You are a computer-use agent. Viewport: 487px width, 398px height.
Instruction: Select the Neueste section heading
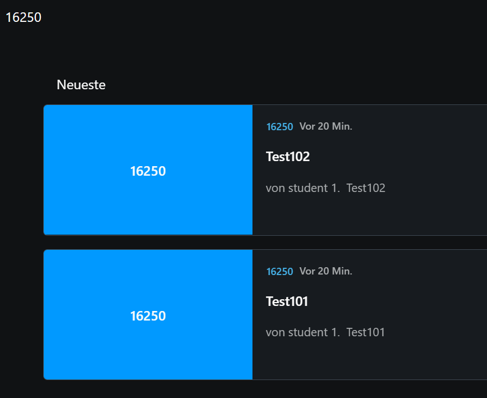81,85
